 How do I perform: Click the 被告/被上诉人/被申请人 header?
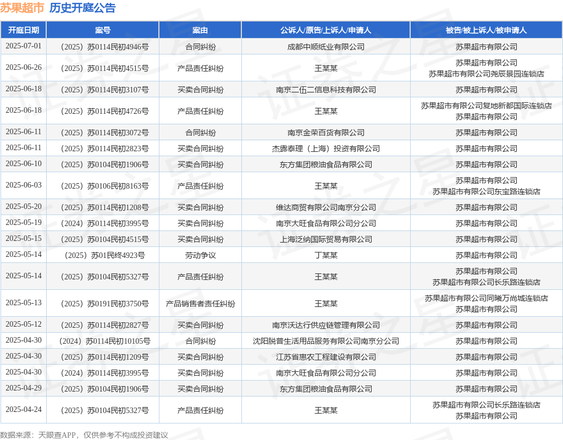pyautogui.click(x=486, y=30)
